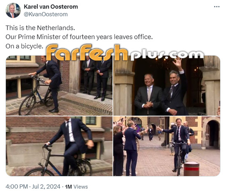The image size is (226, 192).
Task: Click the 1M Views count
Action: [x=76, y=187]
